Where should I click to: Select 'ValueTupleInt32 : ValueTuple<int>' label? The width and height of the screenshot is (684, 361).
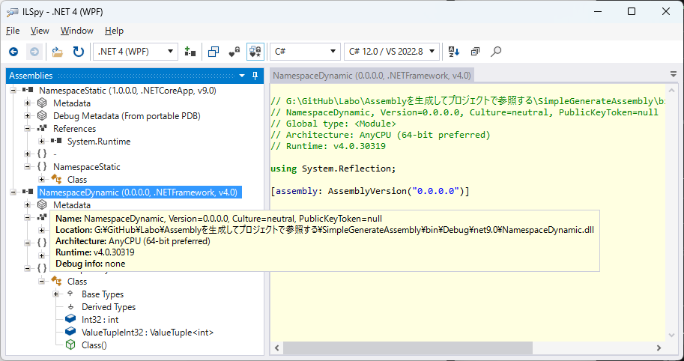click(148, 333)
